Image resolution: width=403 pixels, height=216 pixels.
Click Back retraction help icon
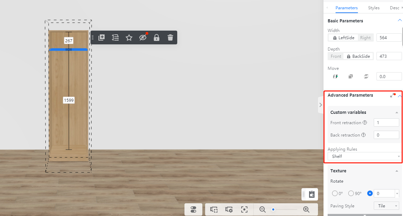(363, 135)
